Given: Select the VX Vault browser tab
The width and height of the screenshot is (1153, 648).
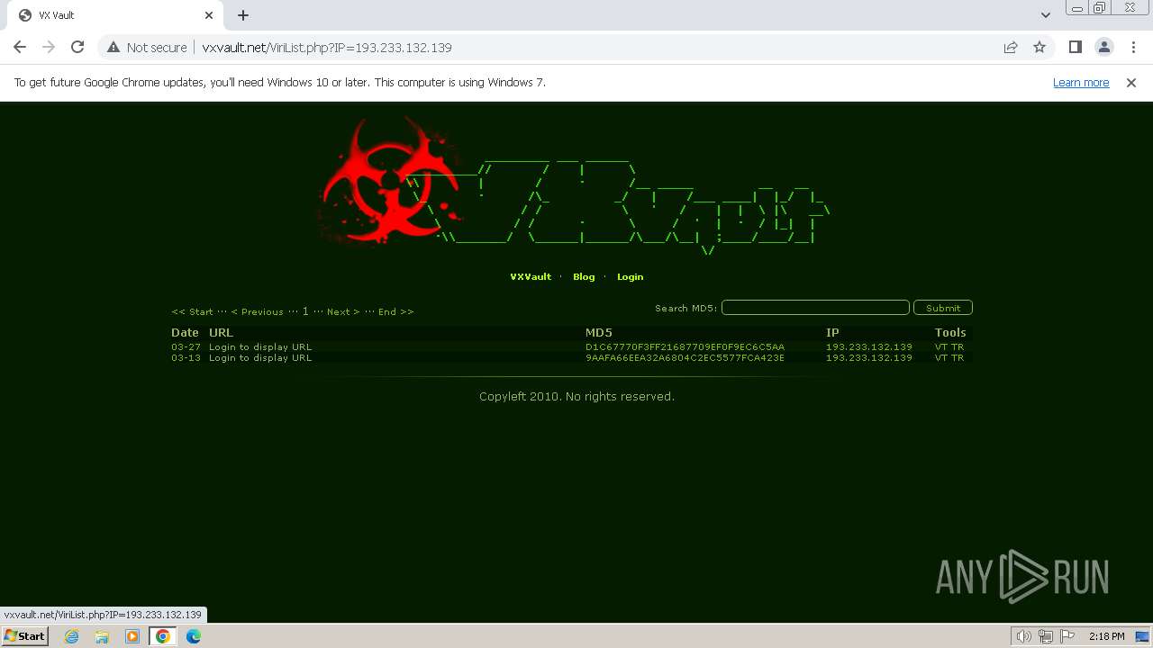Looking at the screenshot, I should [x=117, y=15].
